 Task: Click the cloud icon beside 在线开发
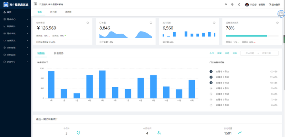click(x=5, y=41)
